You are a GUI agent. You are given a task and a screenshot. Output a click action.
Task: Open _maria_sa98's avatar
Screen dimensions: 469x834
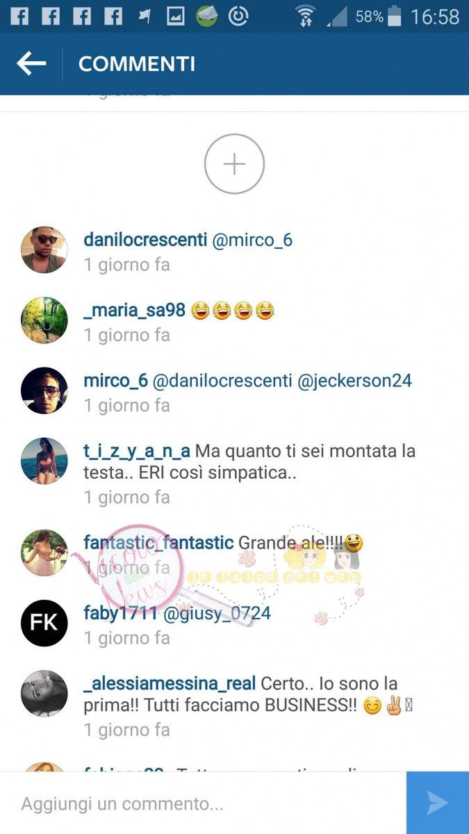click(x=44, y=320)
